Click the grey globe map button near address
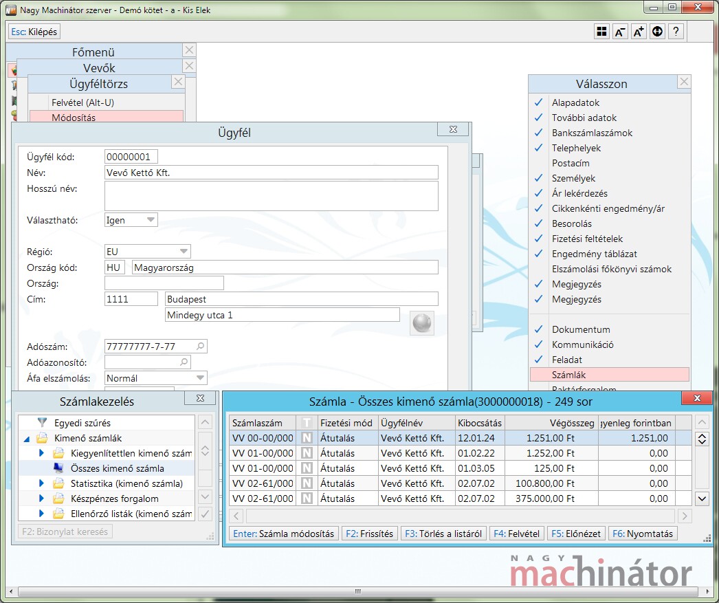719x603 pixels. click(x=422, y=323)
